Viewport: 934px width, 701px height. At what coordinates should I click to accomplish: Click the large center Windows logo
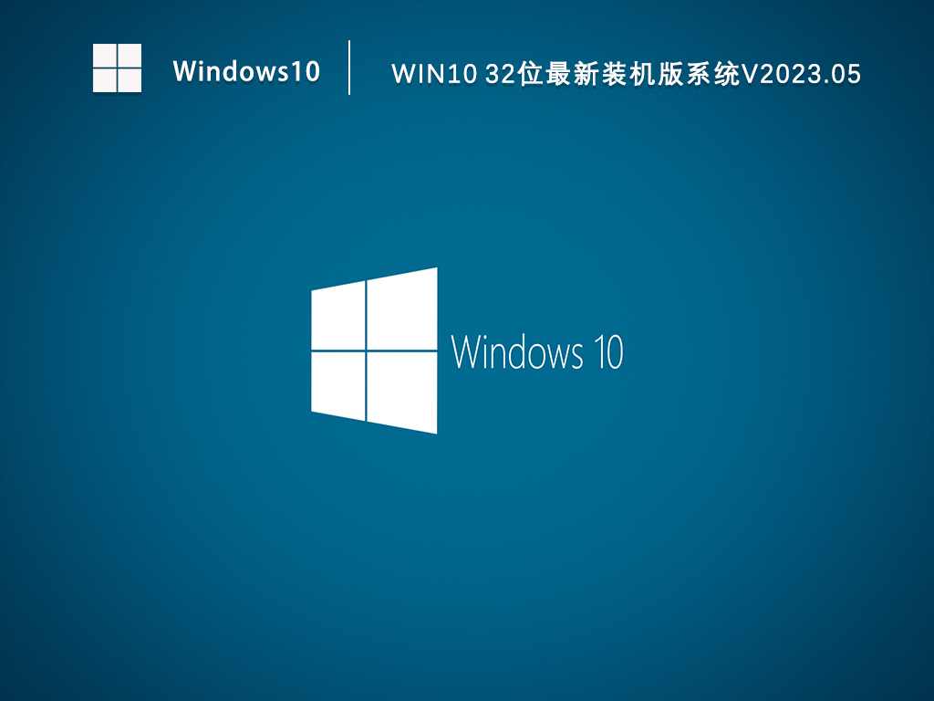374,350
